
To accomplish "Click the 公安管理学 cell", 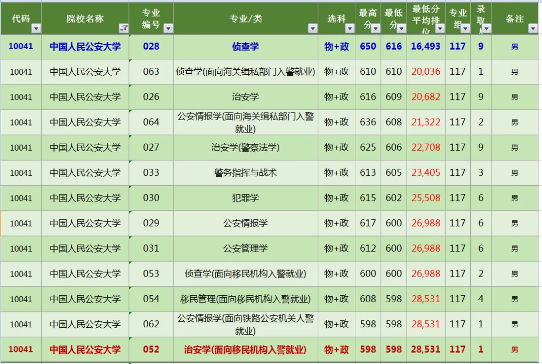I will [245, 248].
